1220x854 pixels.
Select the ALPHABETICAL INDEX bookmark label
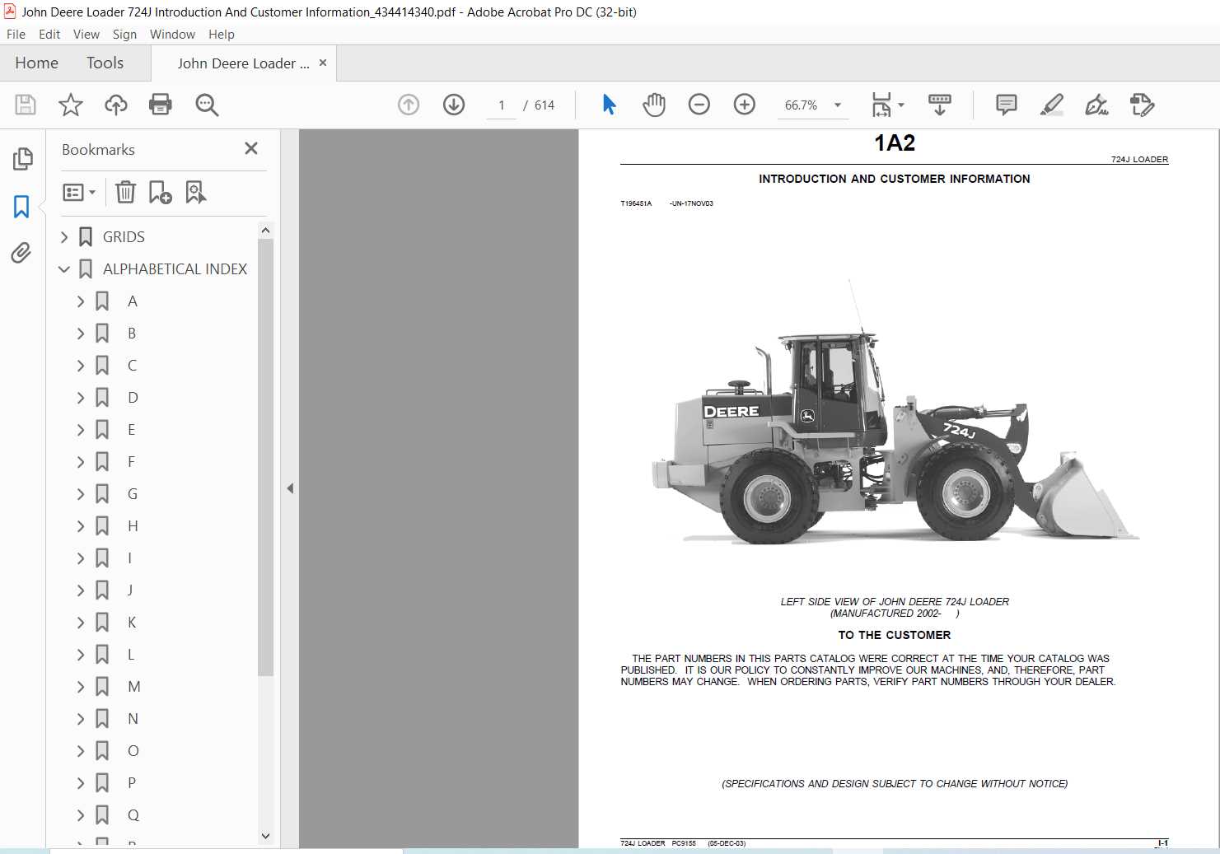175,269
